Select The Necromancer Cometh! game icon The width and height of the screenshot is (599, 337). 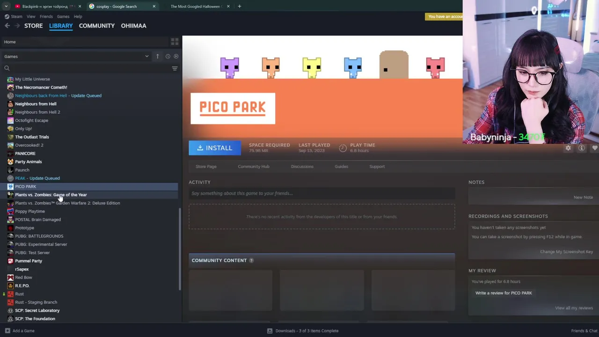coord(10,87)
